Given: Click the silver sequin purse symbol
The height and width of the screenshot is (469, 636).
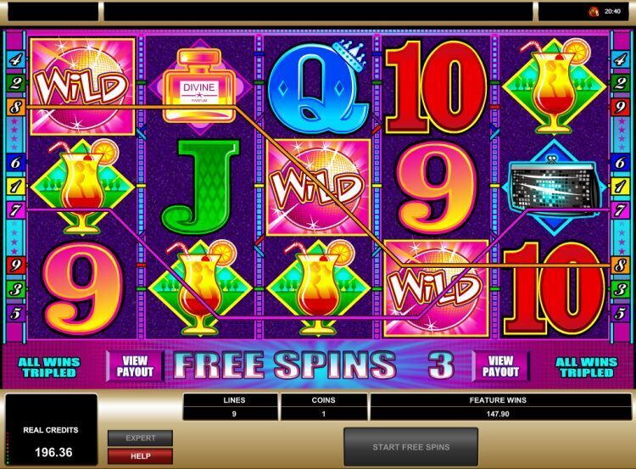Looking at the screenshot, I should tap(554, 187).
